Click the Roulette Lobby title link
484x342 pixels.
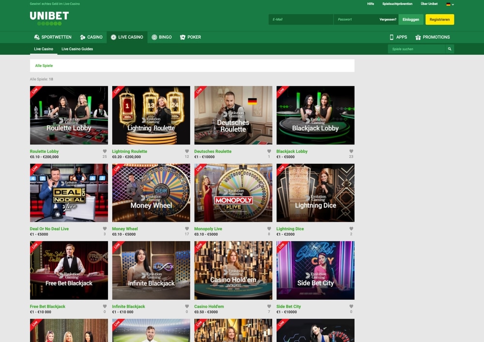pyautogui.click(x=44, y=152)
